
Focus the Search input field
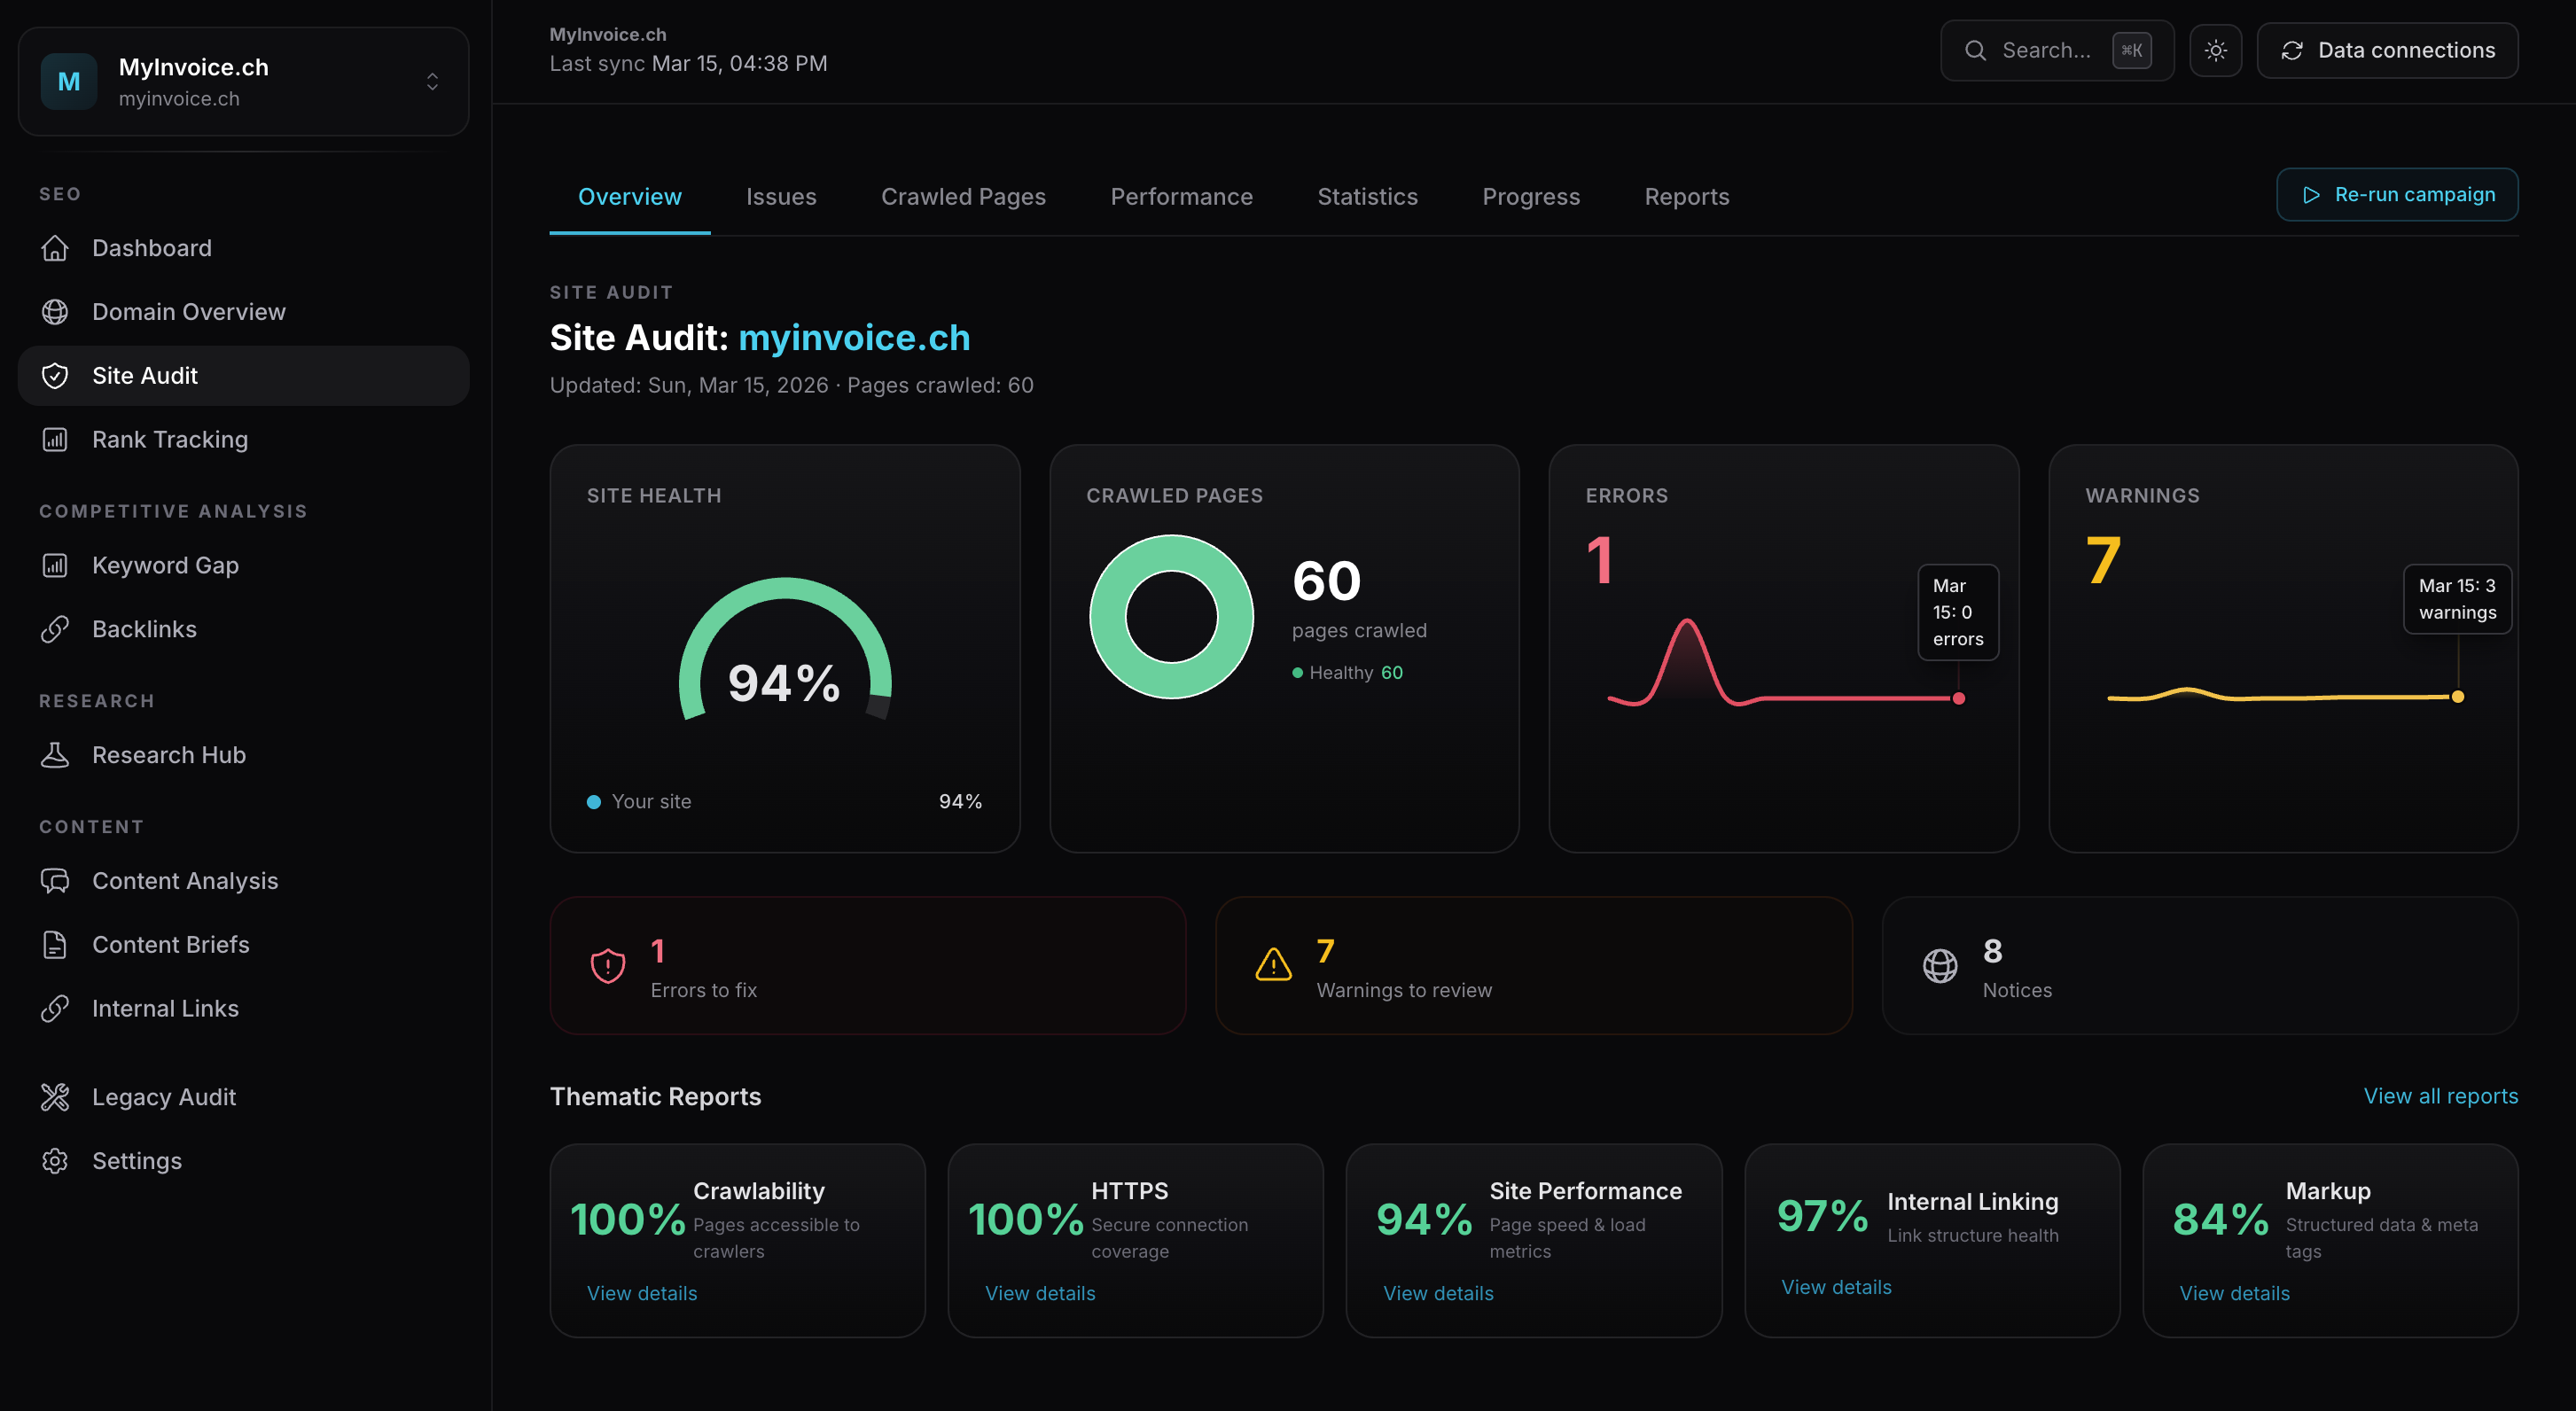[2045, 50]
